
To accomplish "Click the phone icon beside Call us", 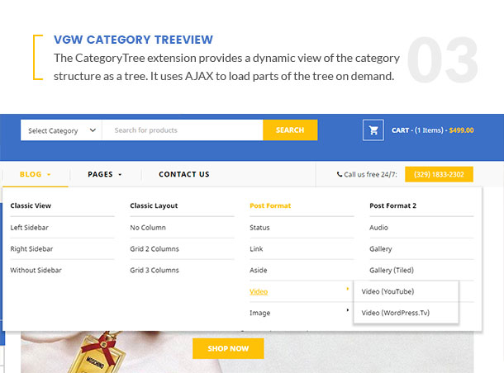I will click(340, 174).
